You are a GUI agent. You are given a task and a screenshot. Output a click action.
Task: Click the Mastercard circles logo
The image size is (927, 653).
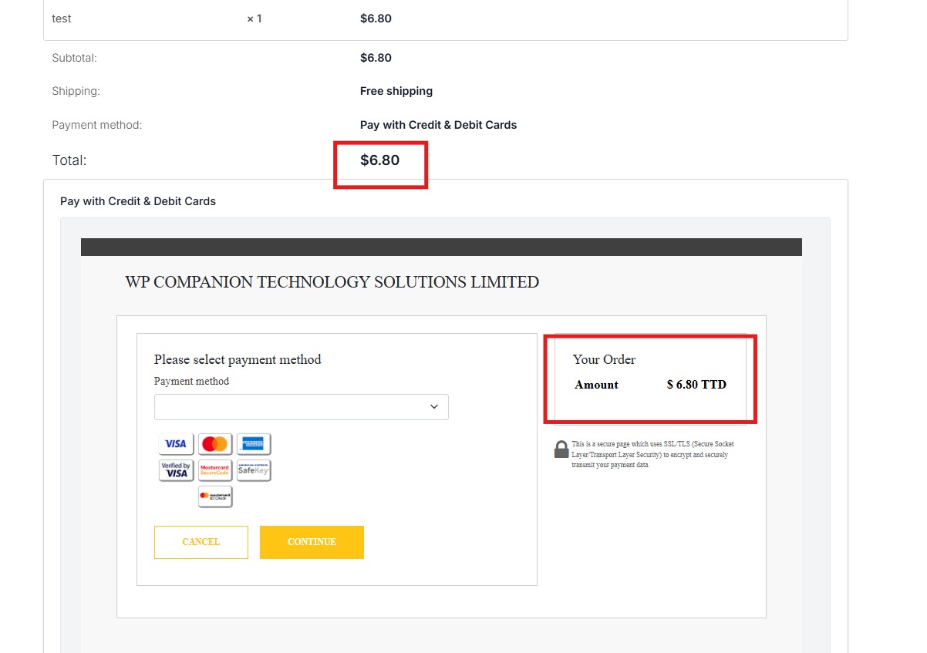pyautogui.click(x=215, y=444)
